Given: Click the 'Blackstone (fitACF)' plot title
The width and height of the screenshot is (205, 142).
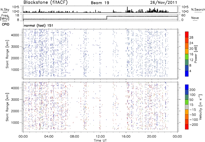Looking at the screenshot, I should pyautogui.click(x=45, y=3).
